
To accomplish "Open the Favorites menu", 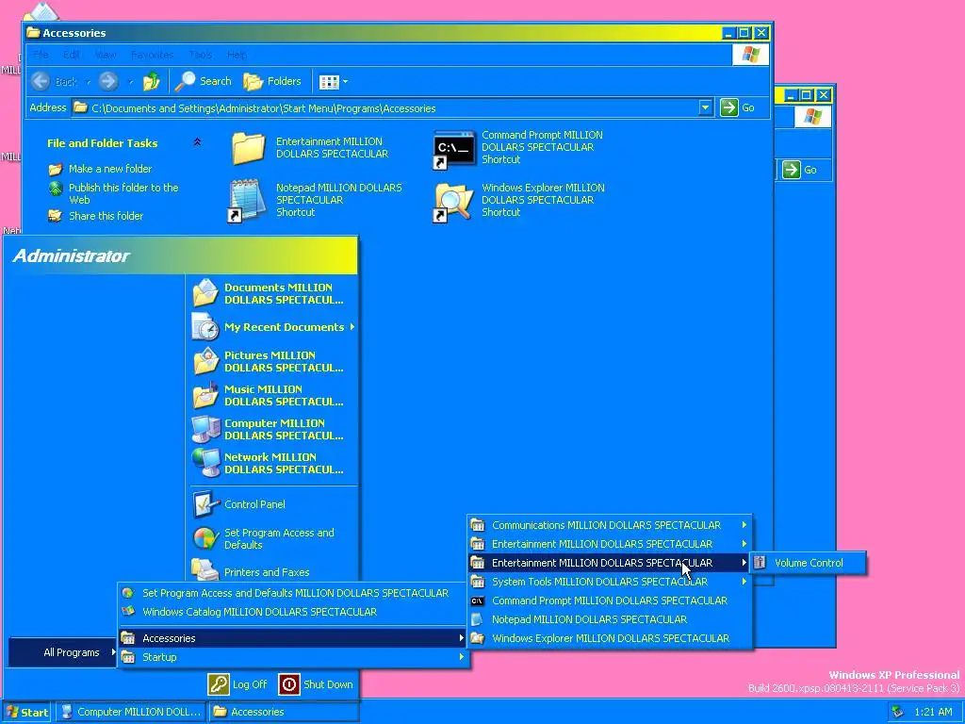I will (x=152, y=55).
